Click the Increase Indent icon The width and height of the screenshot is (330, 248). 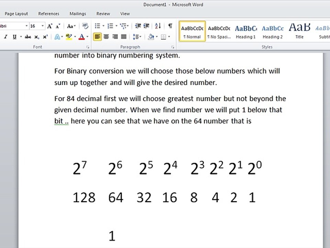[146, 26]
